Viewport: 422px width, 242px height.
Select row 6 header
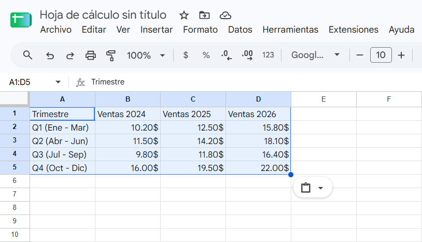coord(15,181)
